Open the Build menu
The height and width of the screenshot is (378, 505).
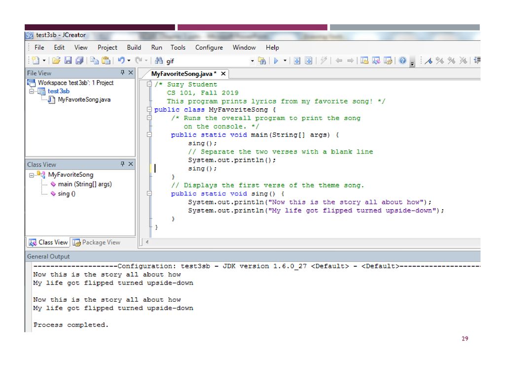[x=134, y=48]
